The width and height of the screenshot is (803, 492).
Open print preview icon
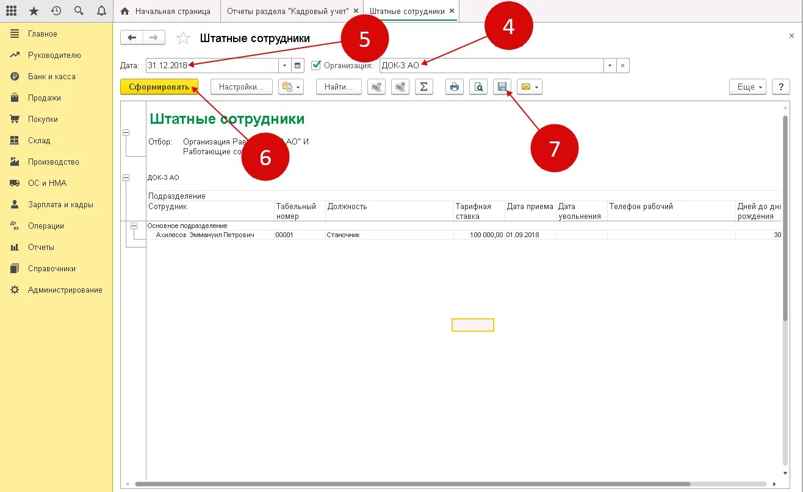(478, 87)
